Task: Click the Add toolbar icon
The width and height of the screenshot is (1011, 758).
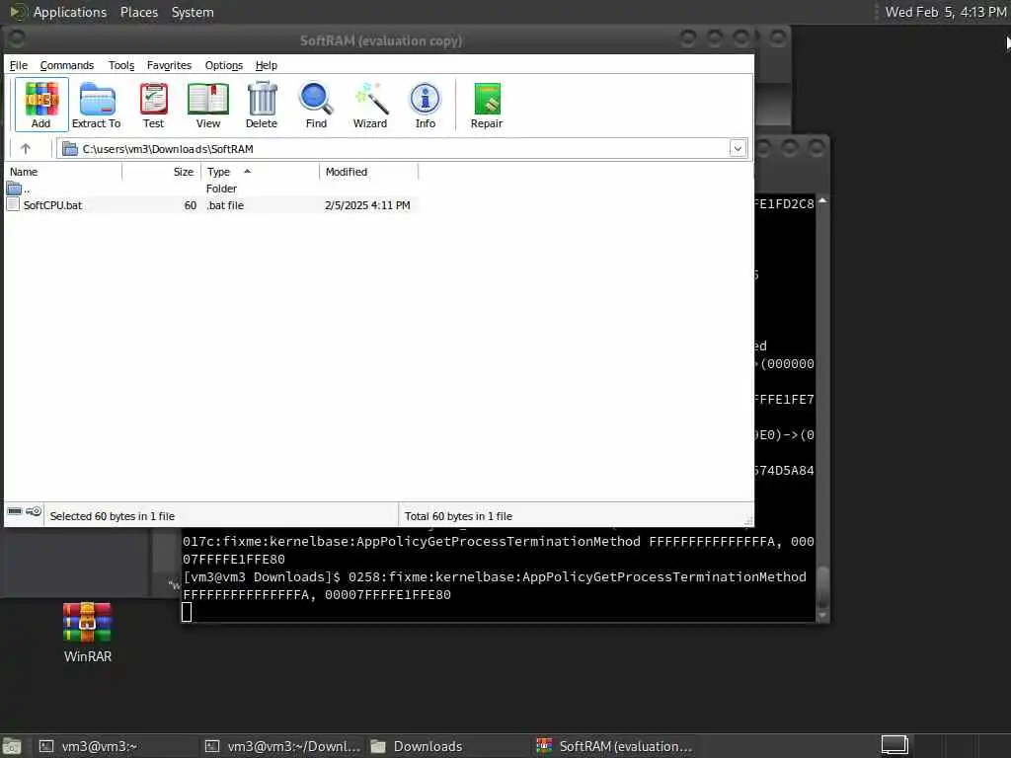Action: (41, 105)
